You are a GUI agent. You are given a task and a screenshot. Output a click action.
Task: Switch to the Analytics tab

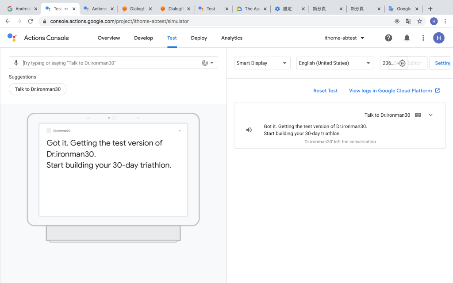tap(232, 38)
